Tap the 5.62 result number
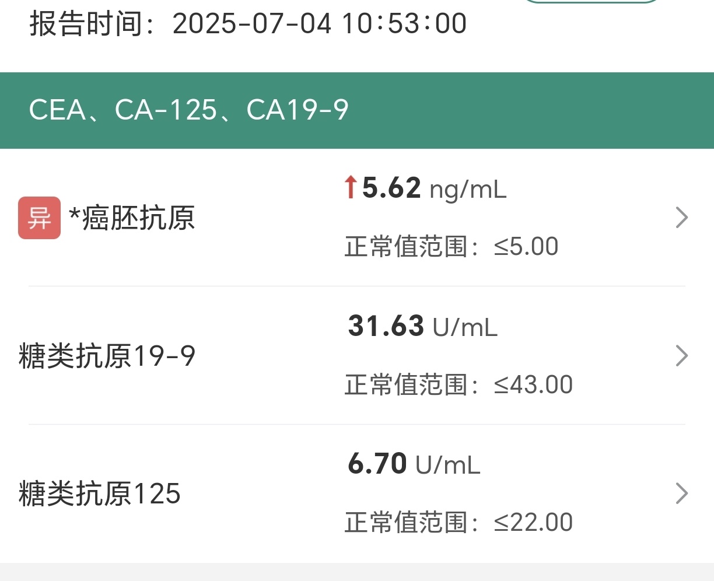 coord(391,188)
